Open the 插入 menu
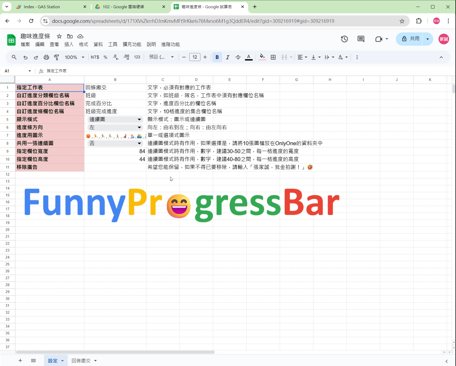 click(x=69, y=44)
